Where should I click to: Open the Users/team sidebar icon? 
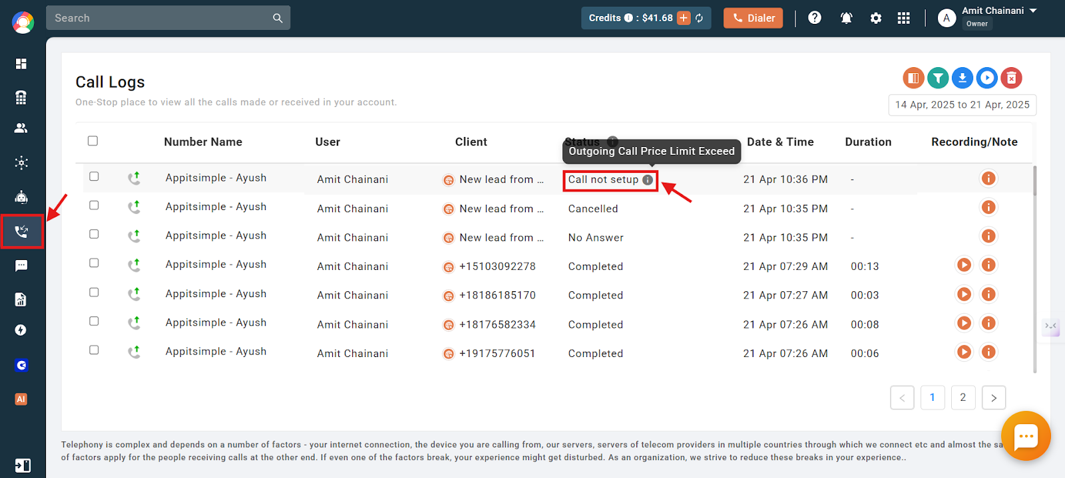(21, 128)
